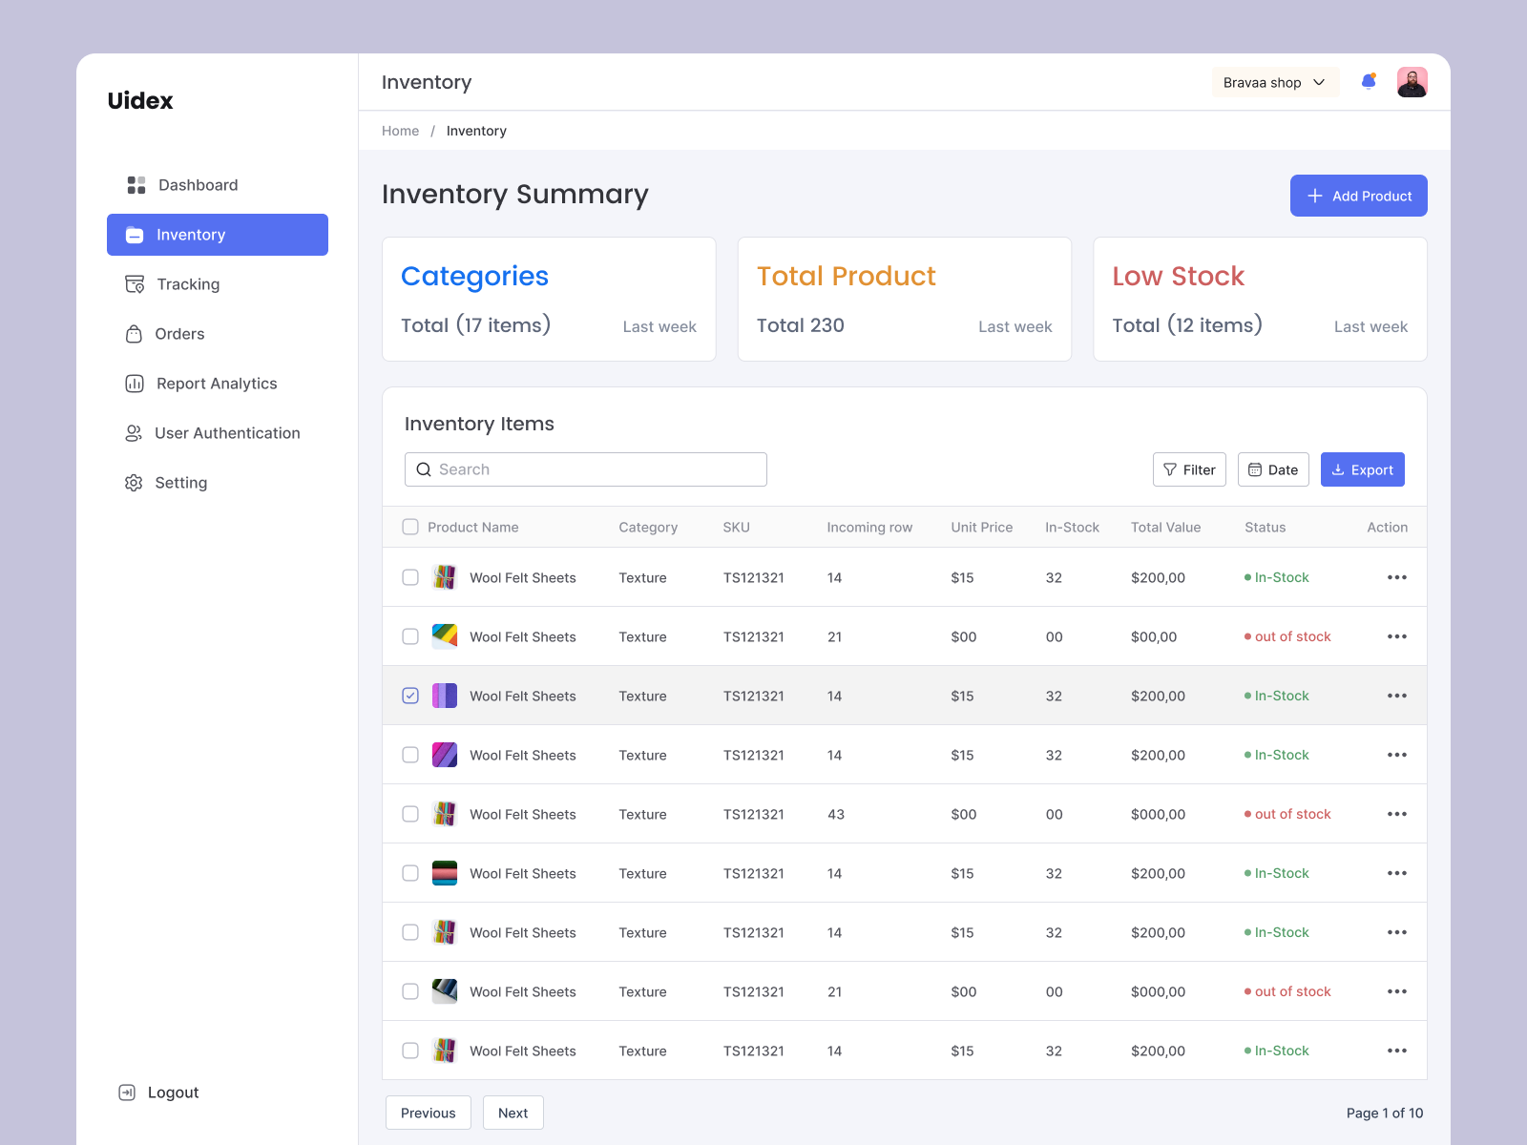Click the Add Product button
1527x1145 pixels.
1359,196
